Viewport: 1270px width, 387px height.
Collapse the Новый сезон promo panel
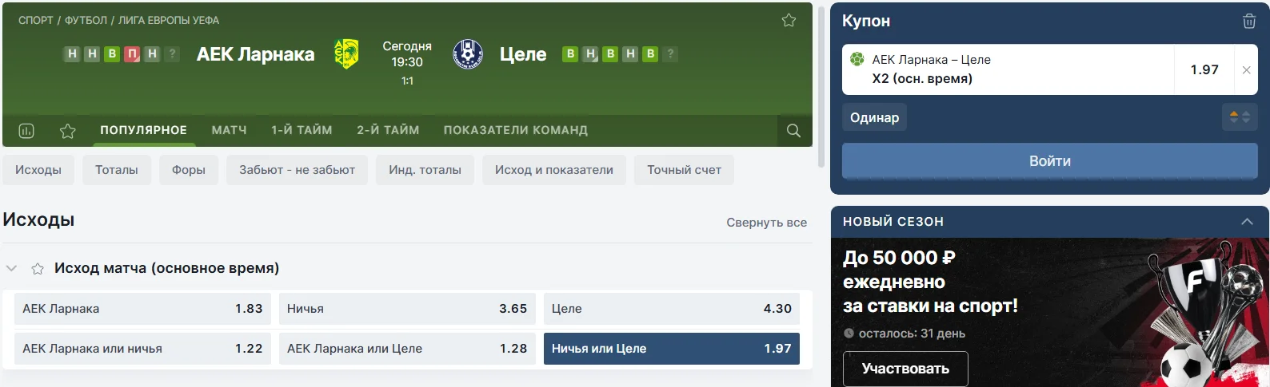[x=1247, y=222]
